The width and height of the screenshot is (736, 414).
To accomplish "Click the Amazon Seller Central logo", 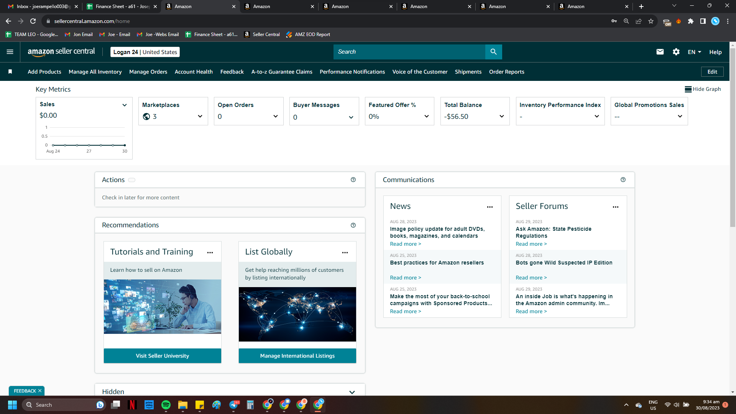I will [61, 52].
